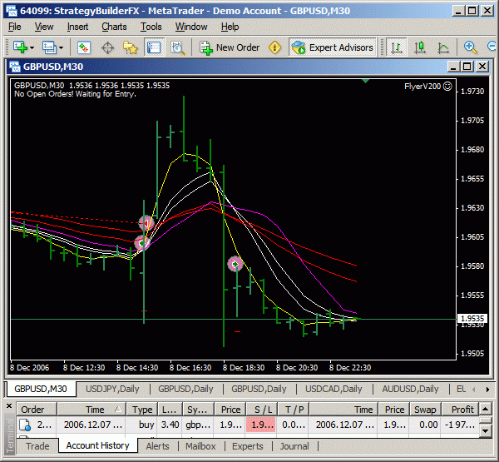This screenshot has width=499, height=462.
Task: Toggle the Data Window crosshair icon
Action: pyautogui.click(x=107, y=47)
